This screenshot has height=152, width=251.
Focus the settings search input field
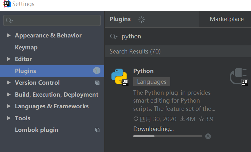tap(55, 20)
